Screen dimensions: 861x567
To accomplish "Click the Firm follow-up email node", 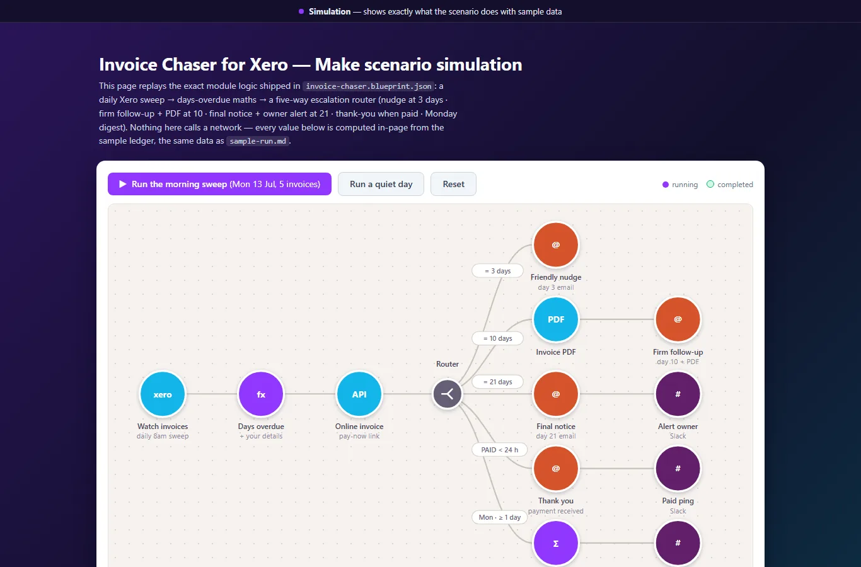I will click(x=678, y=319).
